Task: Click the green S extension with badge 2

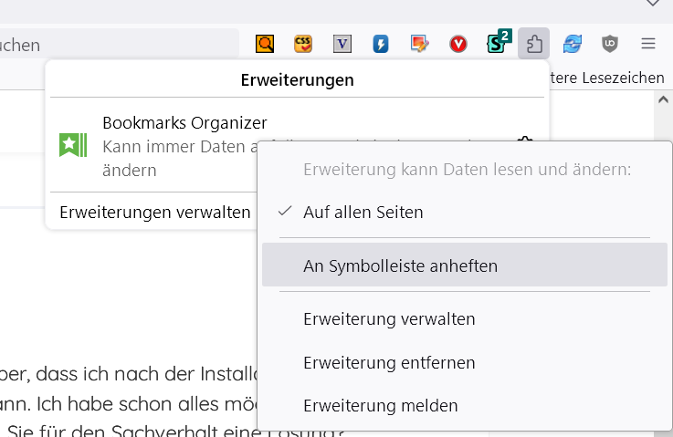Action: click(x=498, y=42)
